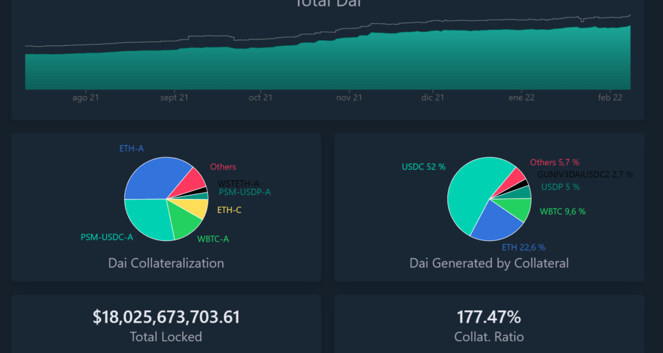Click the $18,025,673,703.61 Total Locked value
This screenshot has height=353, width=663.
[x=166, y=317]
